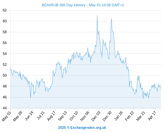
Task: Click the Nov 06 x-axis date label
Action: (x=84, y=116)
